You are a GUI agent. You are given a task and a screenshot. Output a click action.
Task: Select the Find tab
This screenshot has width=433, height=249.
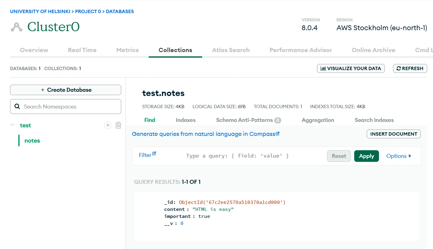150,120
